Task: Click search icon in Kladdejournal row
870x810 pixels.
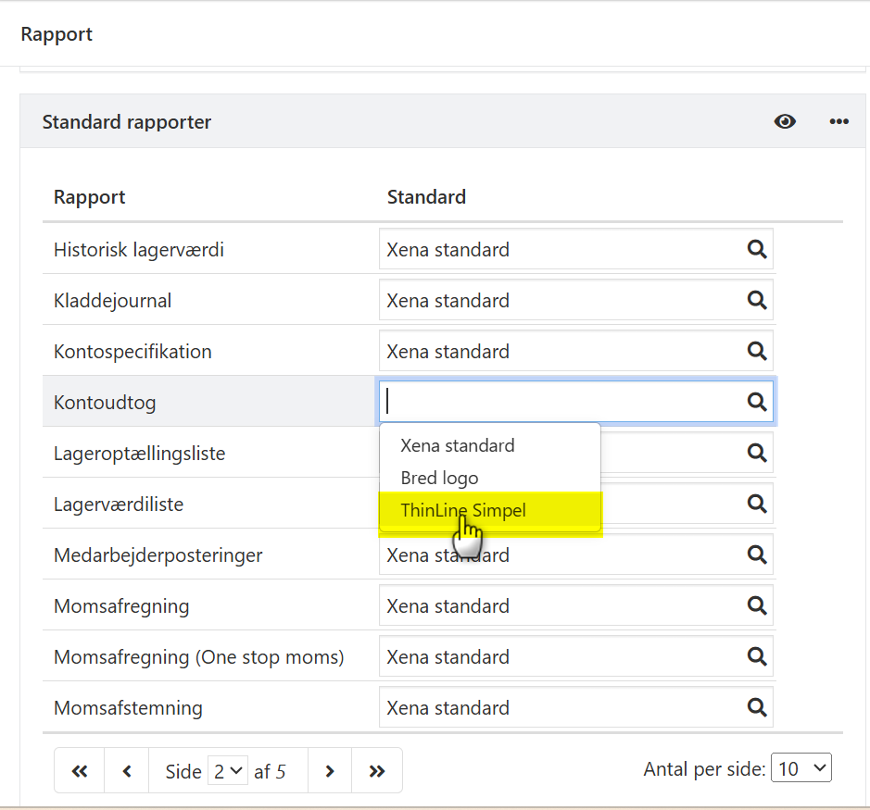Action: point(757,300)
